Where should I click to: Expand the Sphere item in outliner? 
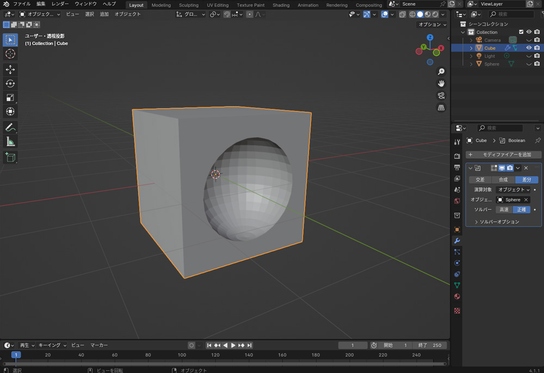click(x=471, y=64)
